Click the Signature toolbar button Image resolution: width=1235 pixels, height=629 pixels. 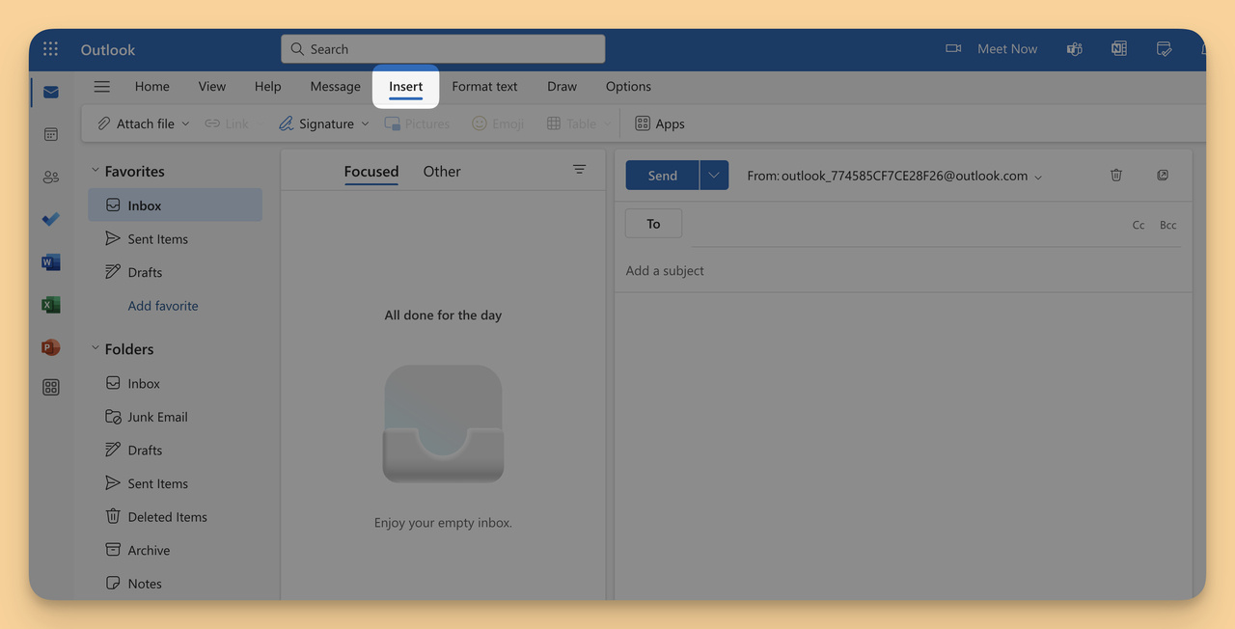[316, 123]
